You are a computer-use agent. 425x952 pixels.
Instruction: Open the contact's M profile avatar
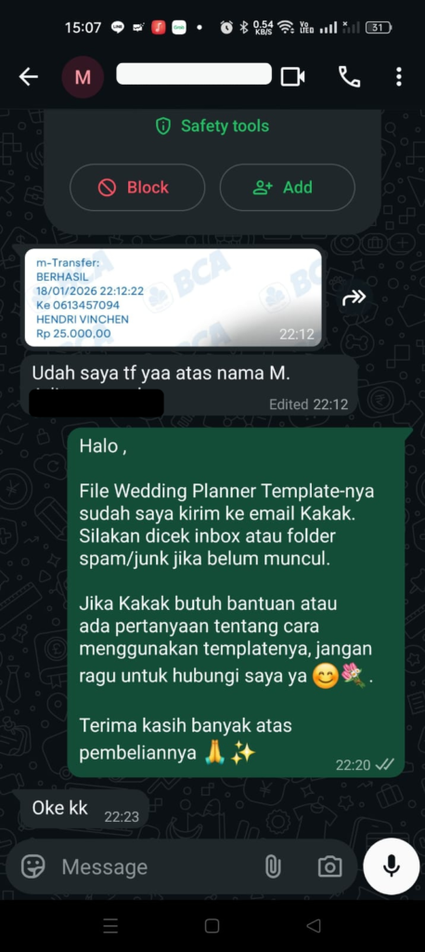pos(84,77)
